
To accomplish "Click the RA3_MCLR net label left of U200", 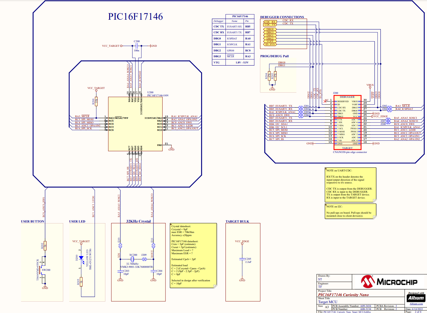I will point(82,116).
